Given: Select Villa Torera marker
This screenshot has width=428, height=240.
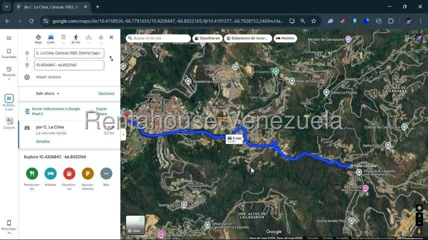Looking at the screenshot, I should [x=366, y=188].
